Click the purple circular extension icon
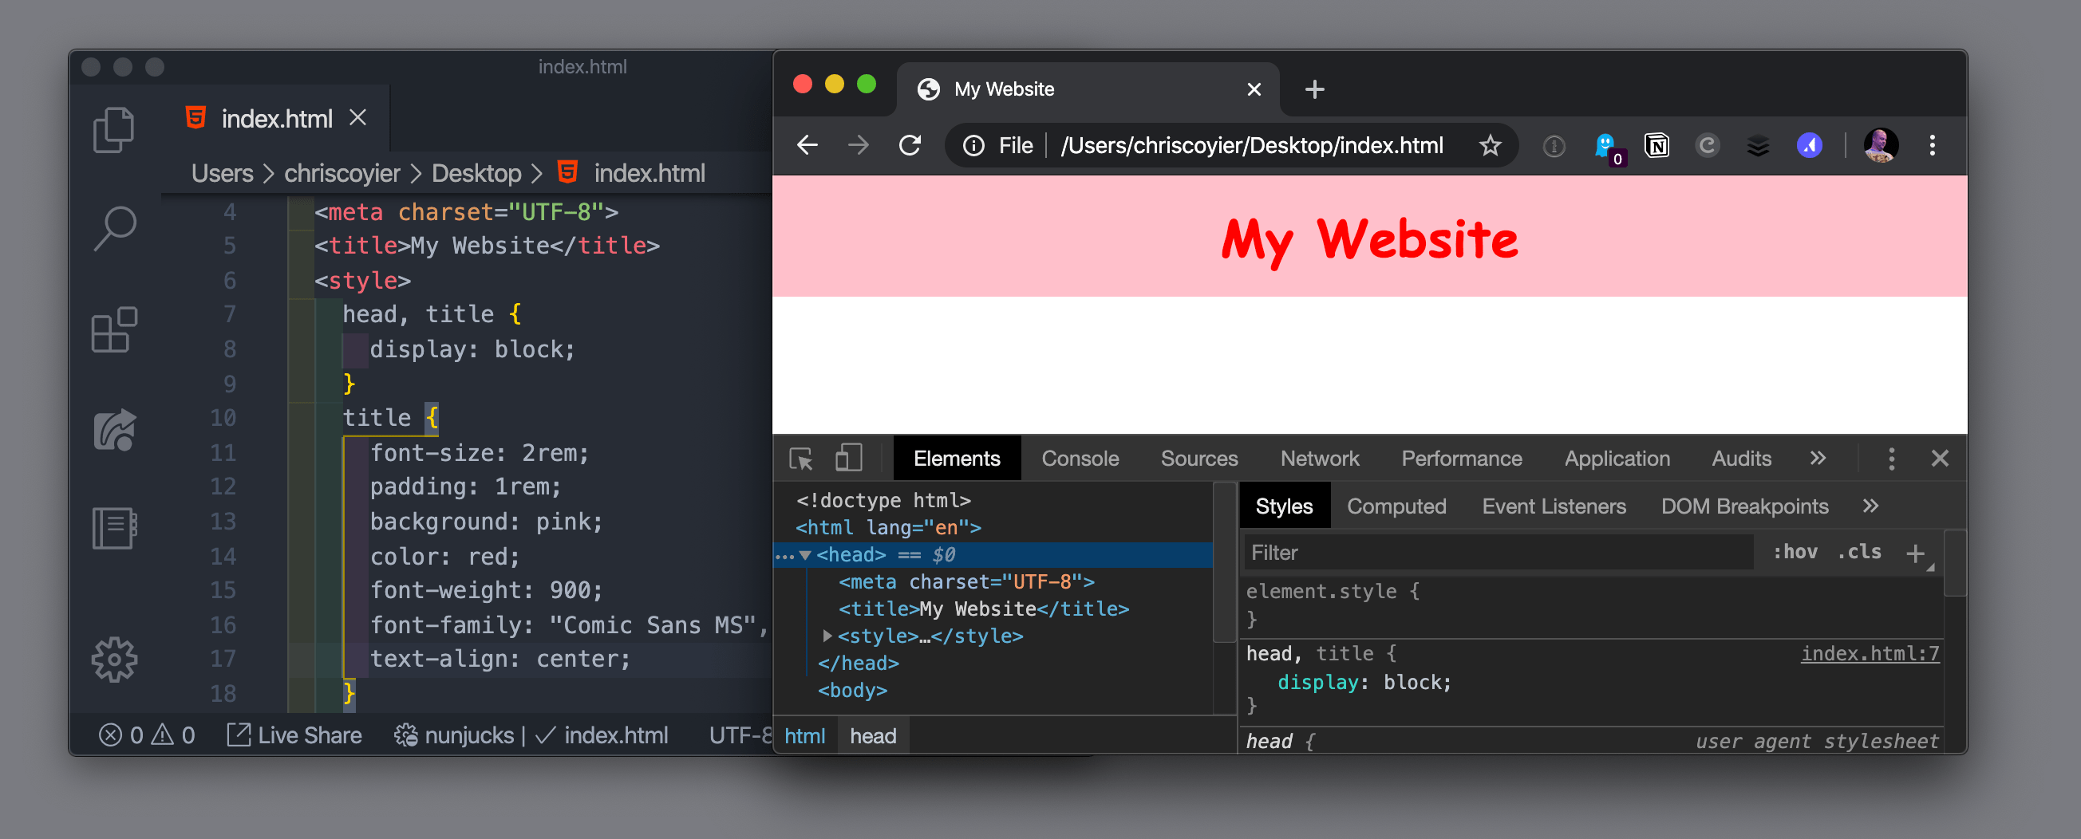Viewport: 2081px width, 839px height. 1810,145
